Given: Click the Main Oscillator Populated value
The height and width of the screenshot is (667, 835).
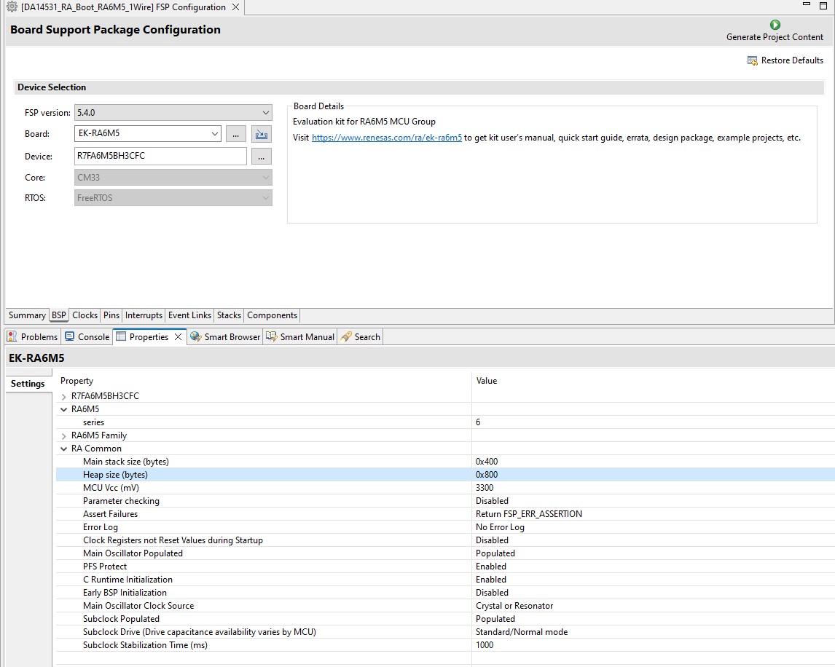Looking at the screenshot, I should (495, 553).
